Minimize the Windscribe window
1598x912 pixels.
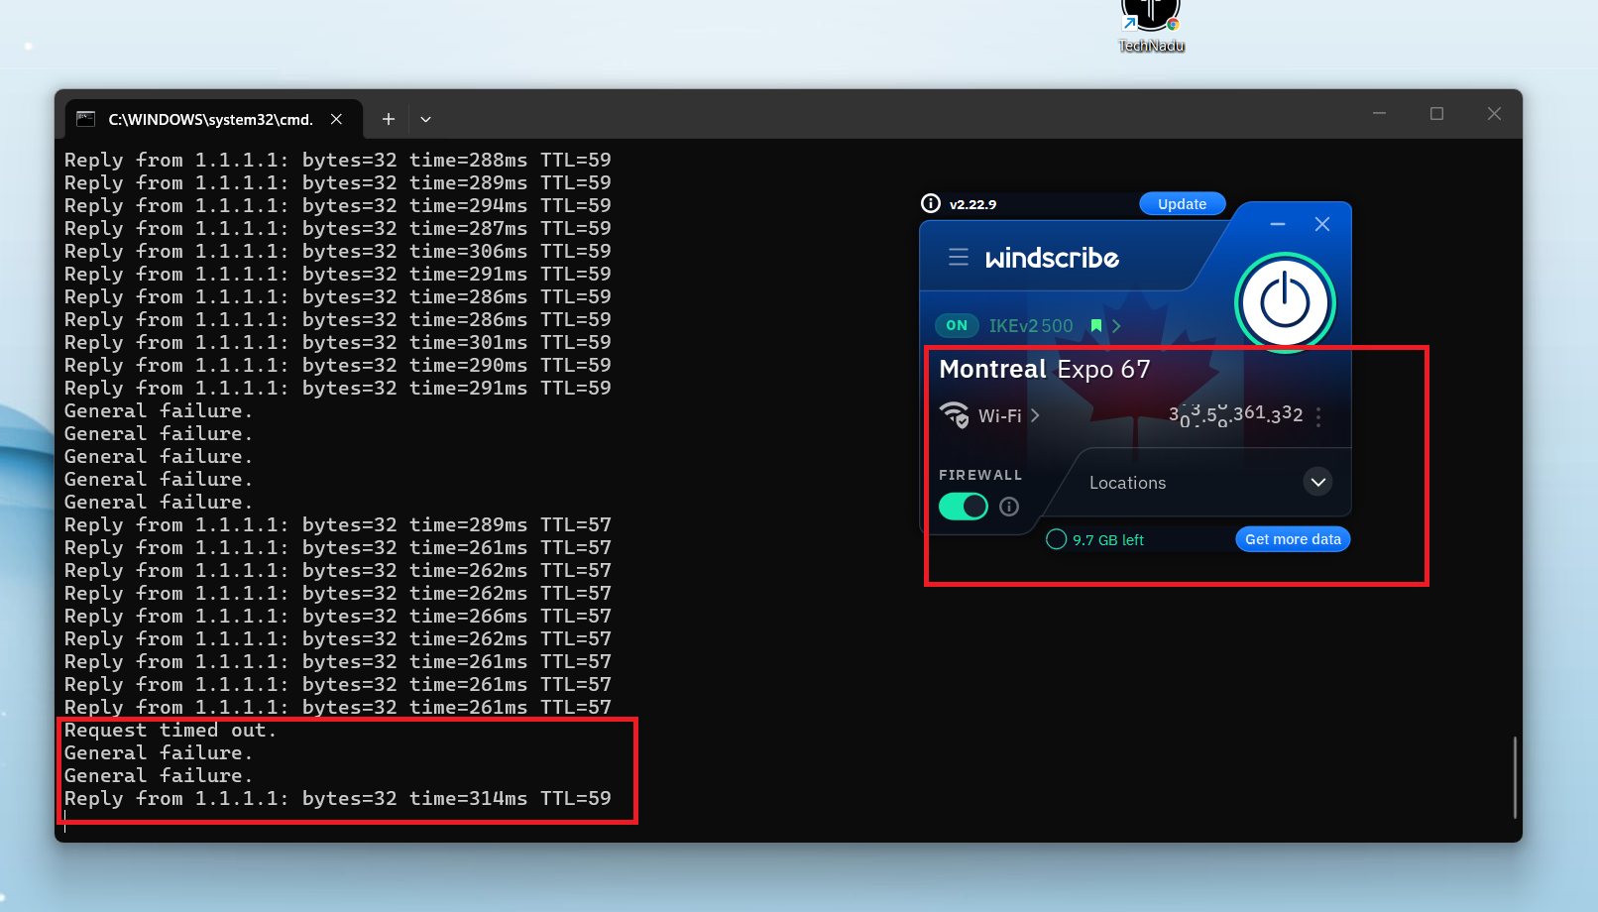[x=1278, y=224]
